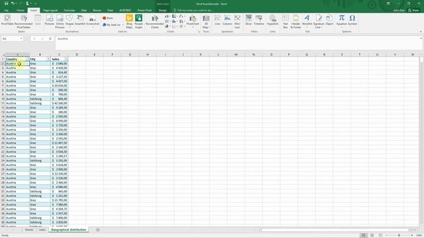Insert a Symbol
The image size is (424, 238).
(352, 20)
